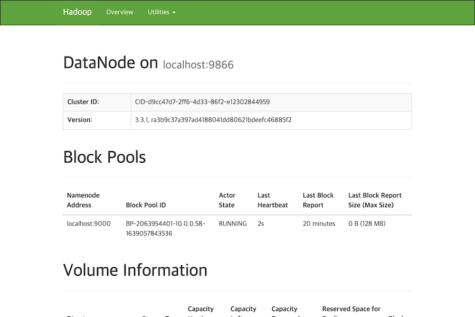Select the DataNode on localhost:9866 heading
Image resolution: width=475 pixels, height=317 pixels.
148,62
